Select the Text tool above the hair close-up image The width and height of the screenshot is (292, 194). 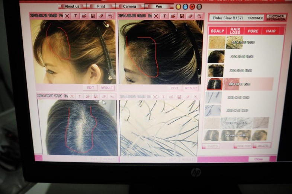point(163,97)
